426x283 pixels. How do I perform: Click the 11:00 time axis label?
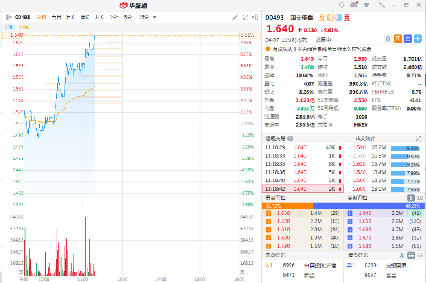click(82, 279)
